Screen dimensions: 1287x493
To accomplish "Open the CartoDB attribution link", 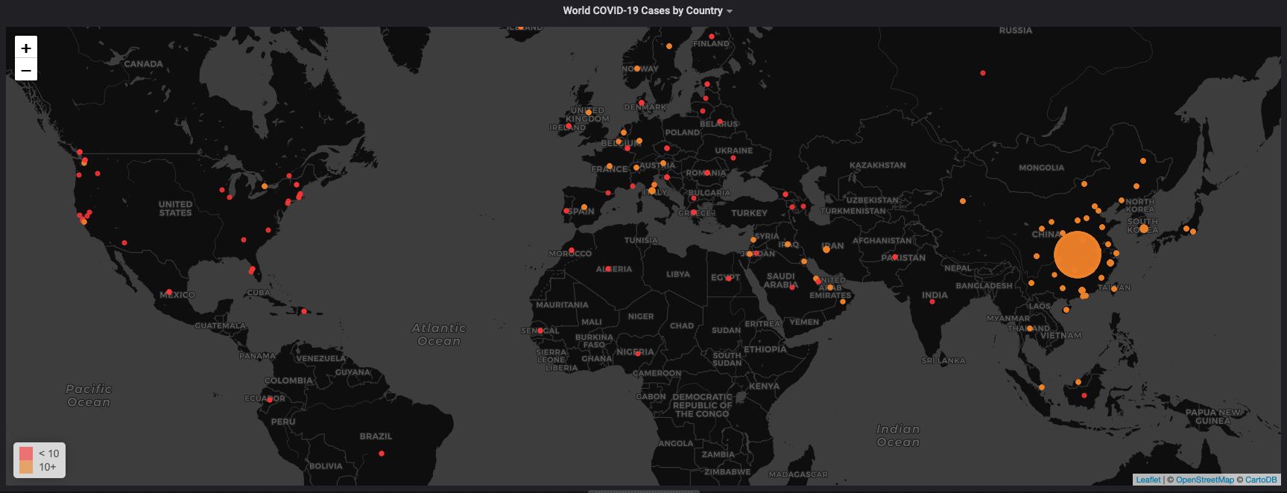I will coord(1261,480).
